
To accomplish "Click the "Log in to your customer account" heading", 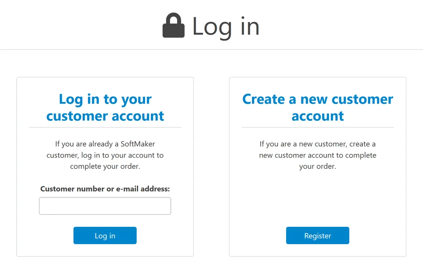I will [105, 108].
